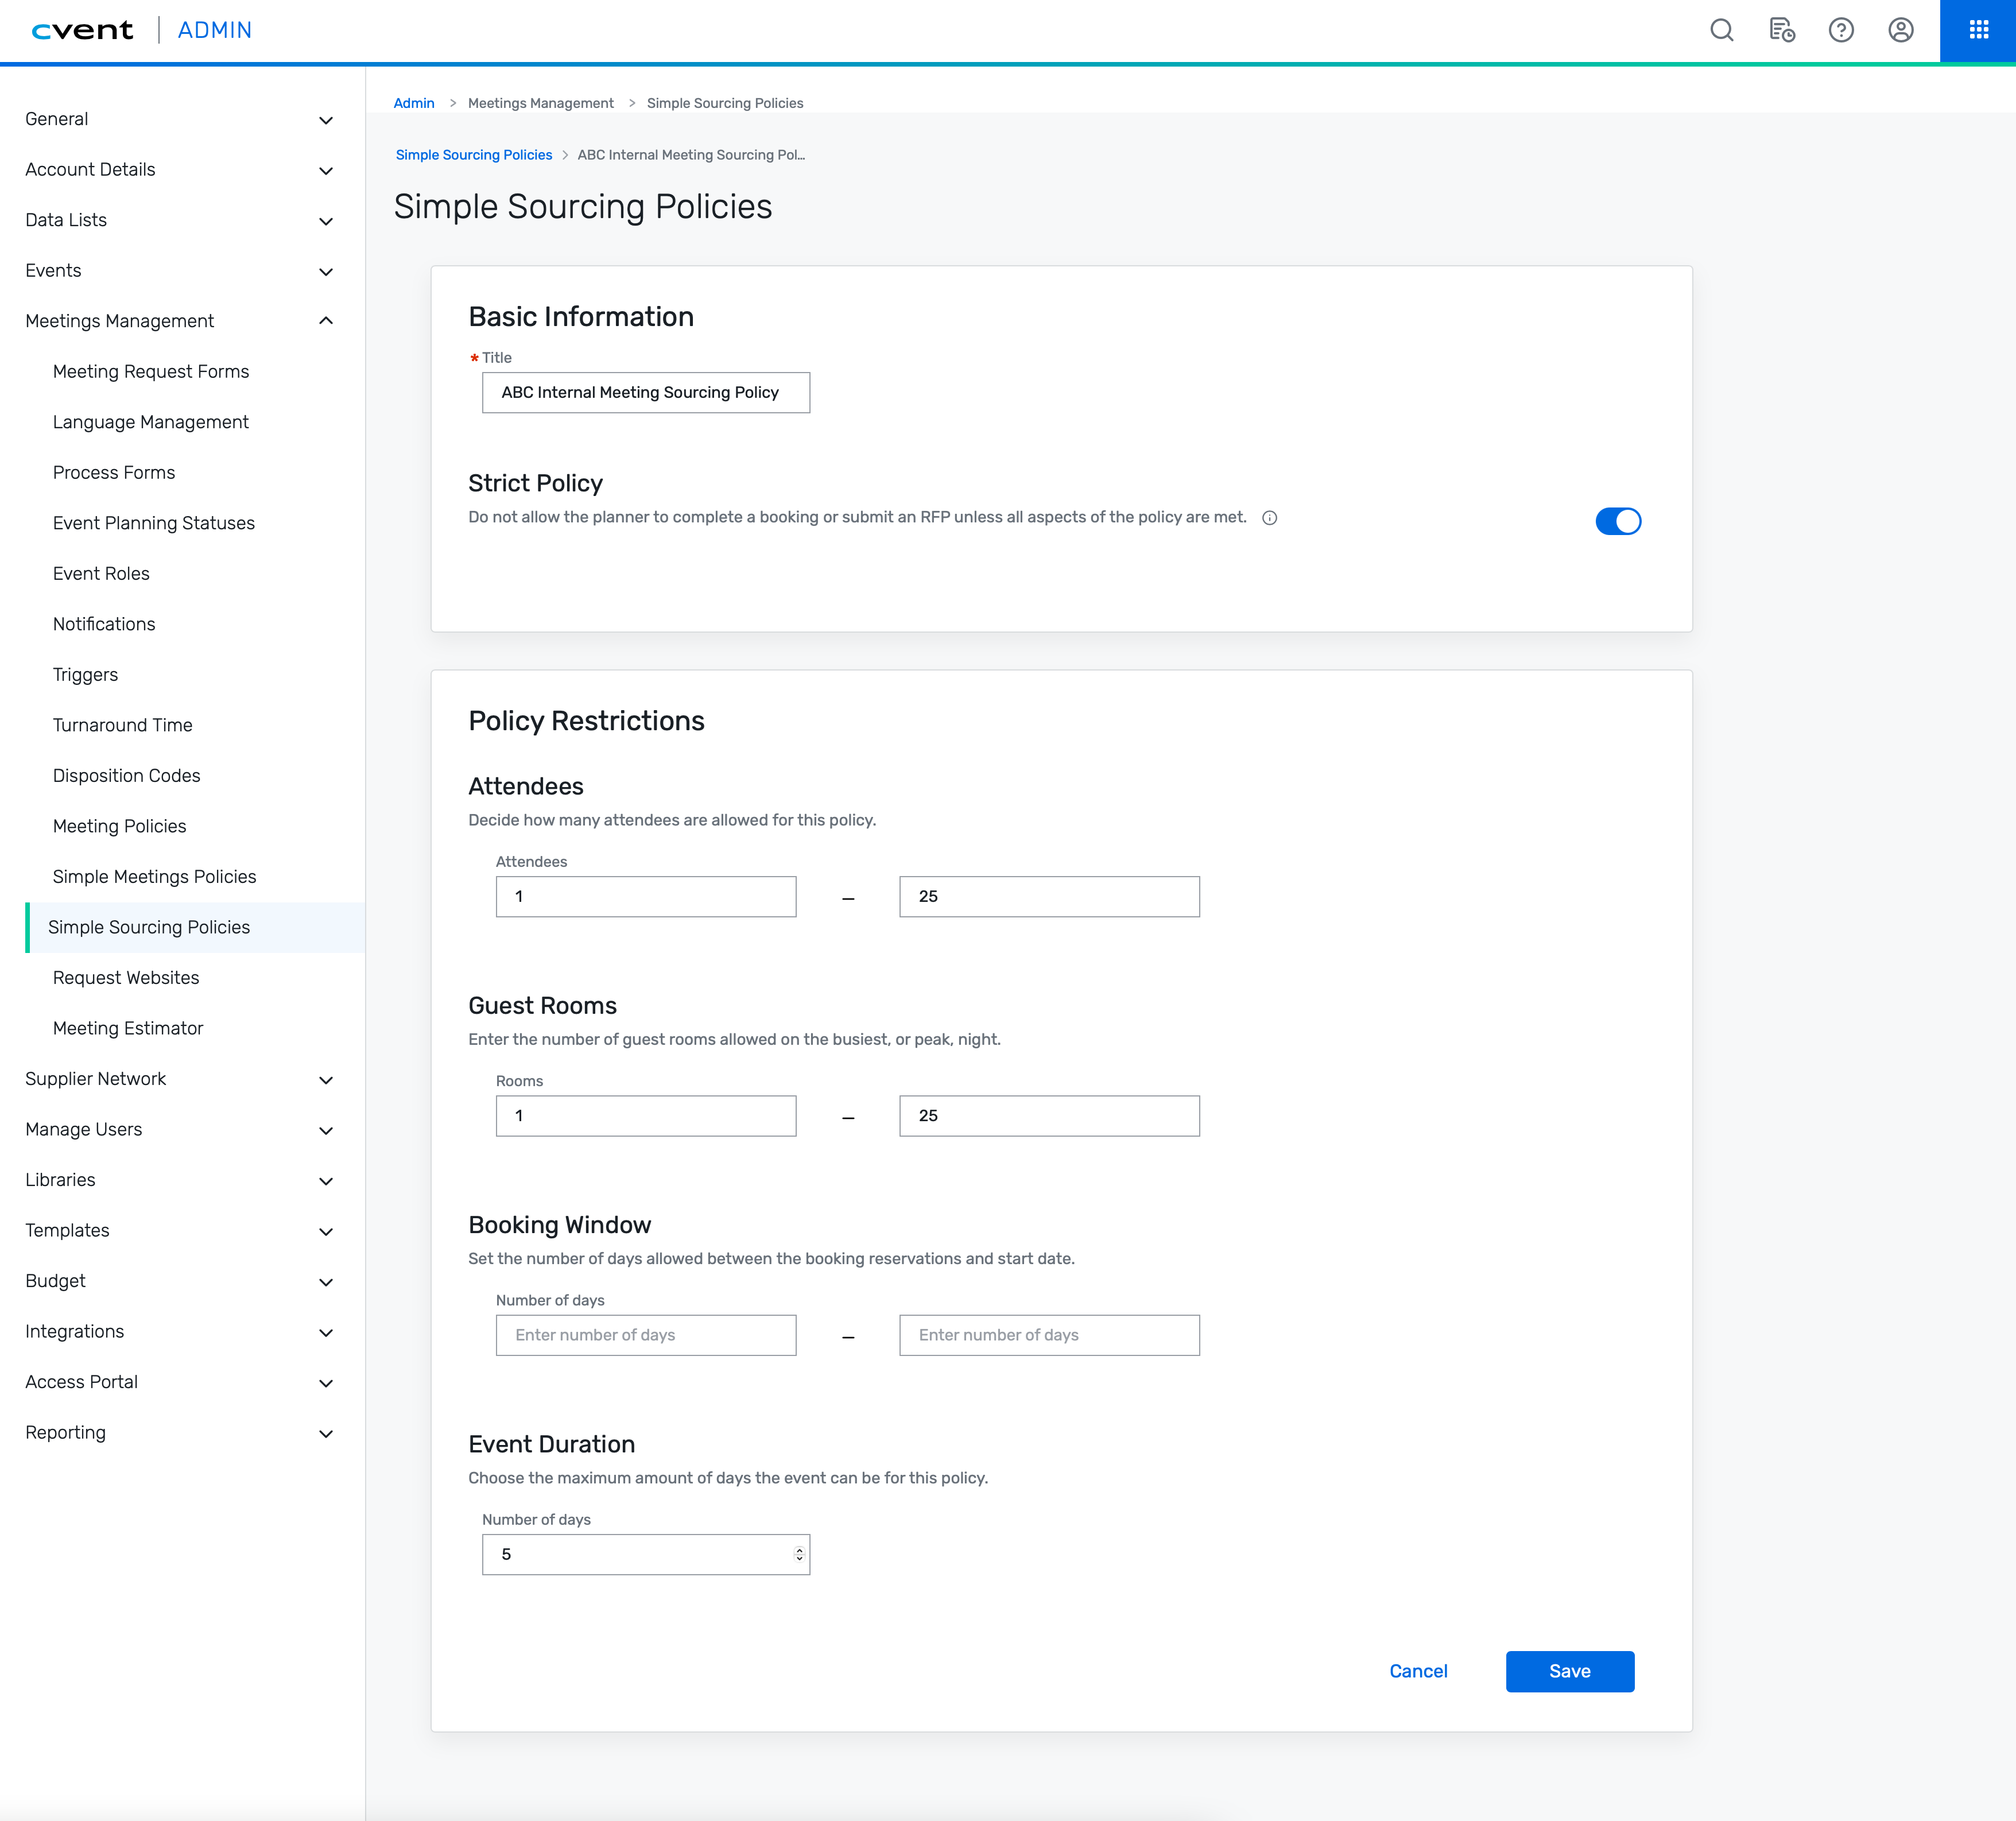
Task: Open the help question mark icon
Action: click(1841, 30)
